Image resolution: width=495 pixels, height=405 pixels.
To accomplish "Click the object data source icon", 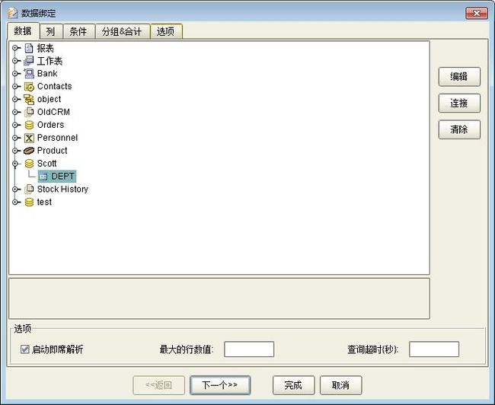I will (x=29, y=100).
